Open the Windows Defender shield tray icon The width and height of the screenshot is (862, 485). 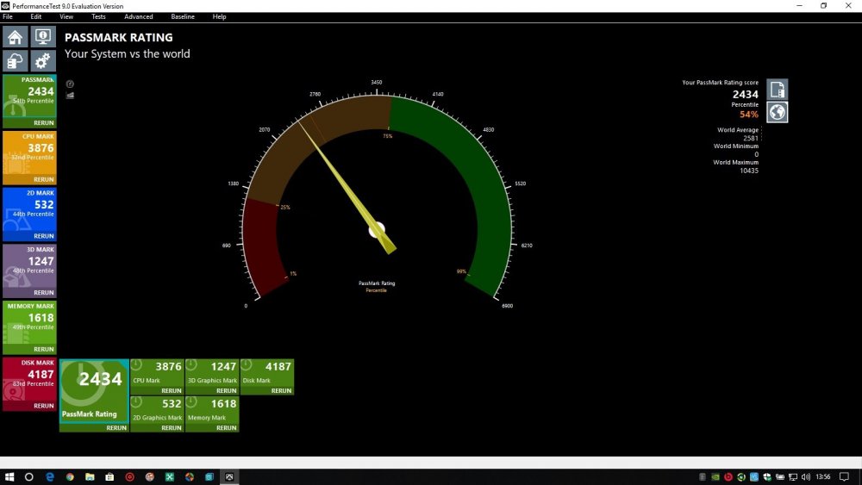coord(767,476)
